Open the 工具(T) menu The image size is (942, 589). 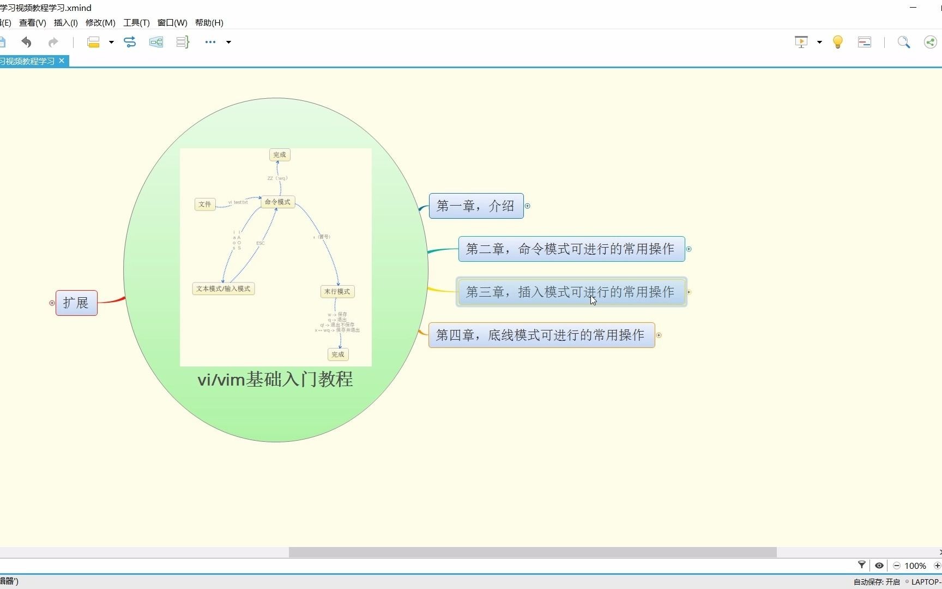[x=136, y=22]
